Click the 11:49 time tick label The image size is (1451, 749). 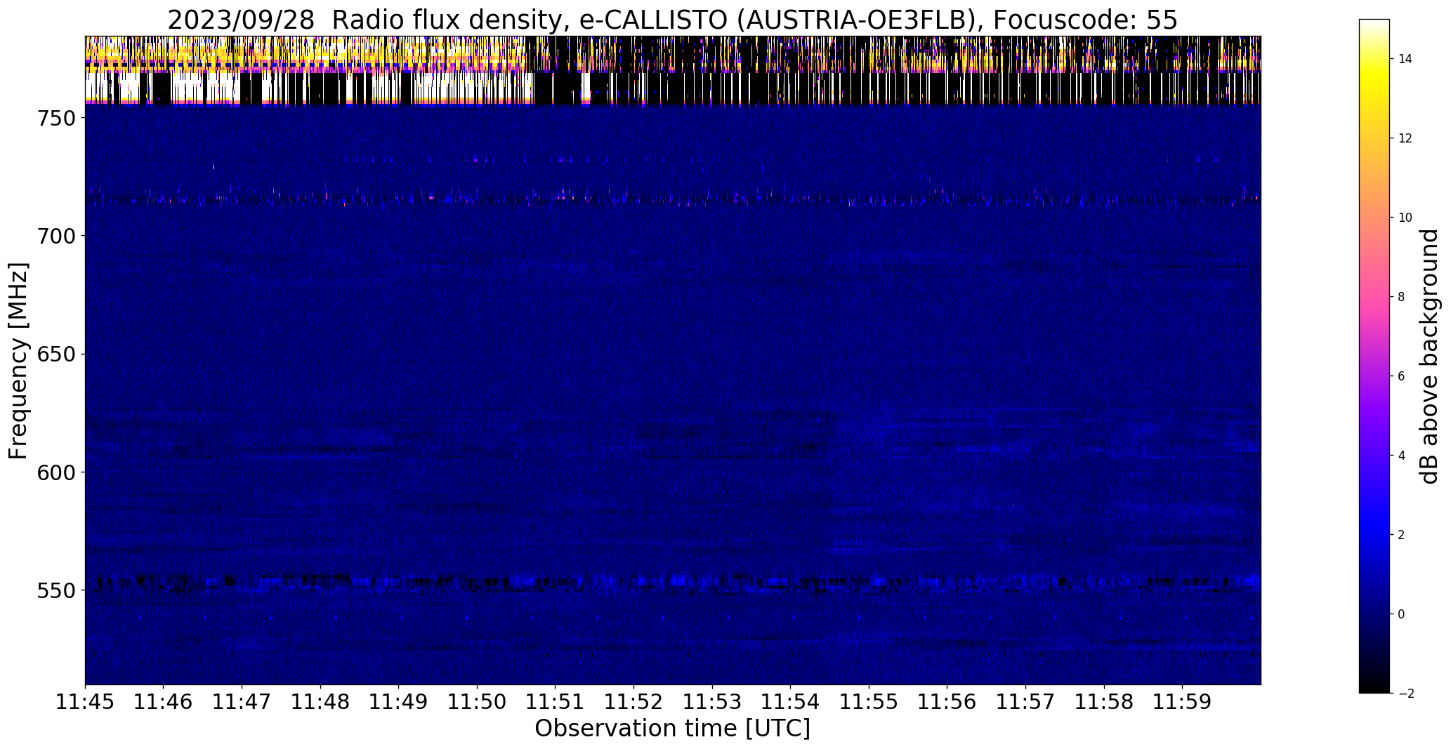click(x=399, y=702)
